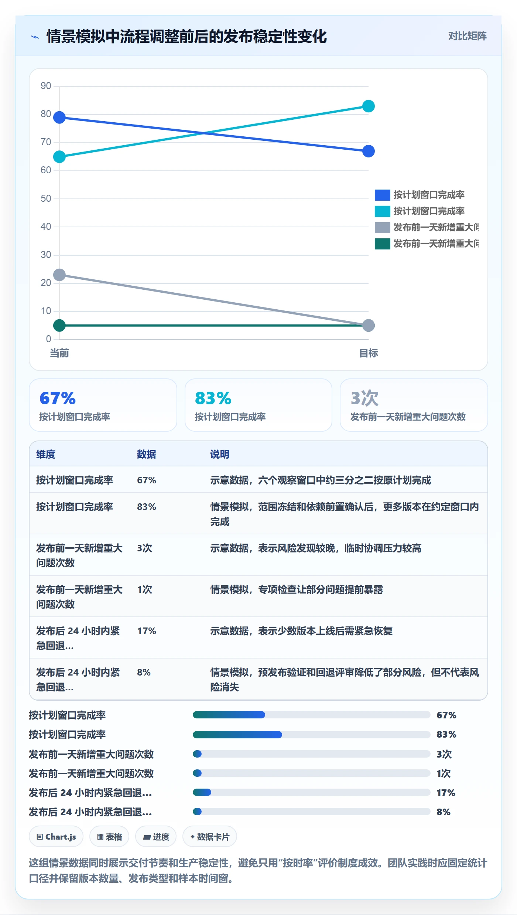Click the 3次 progress bar
This screenshot has height=915, width=517.
tap(311, 754)
